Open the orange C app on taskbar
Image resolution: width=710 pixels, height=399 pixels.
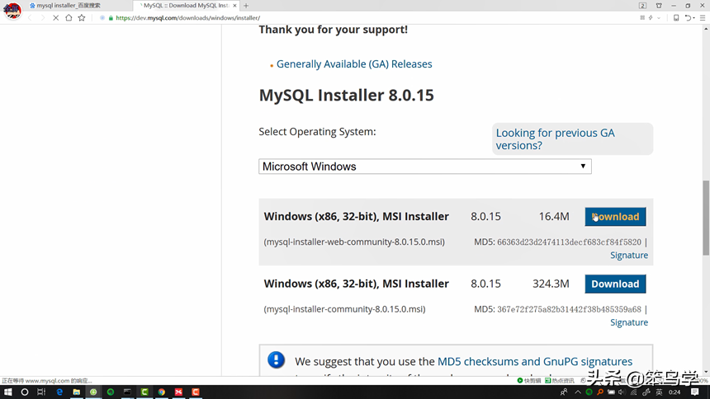(x=196, y=392)
